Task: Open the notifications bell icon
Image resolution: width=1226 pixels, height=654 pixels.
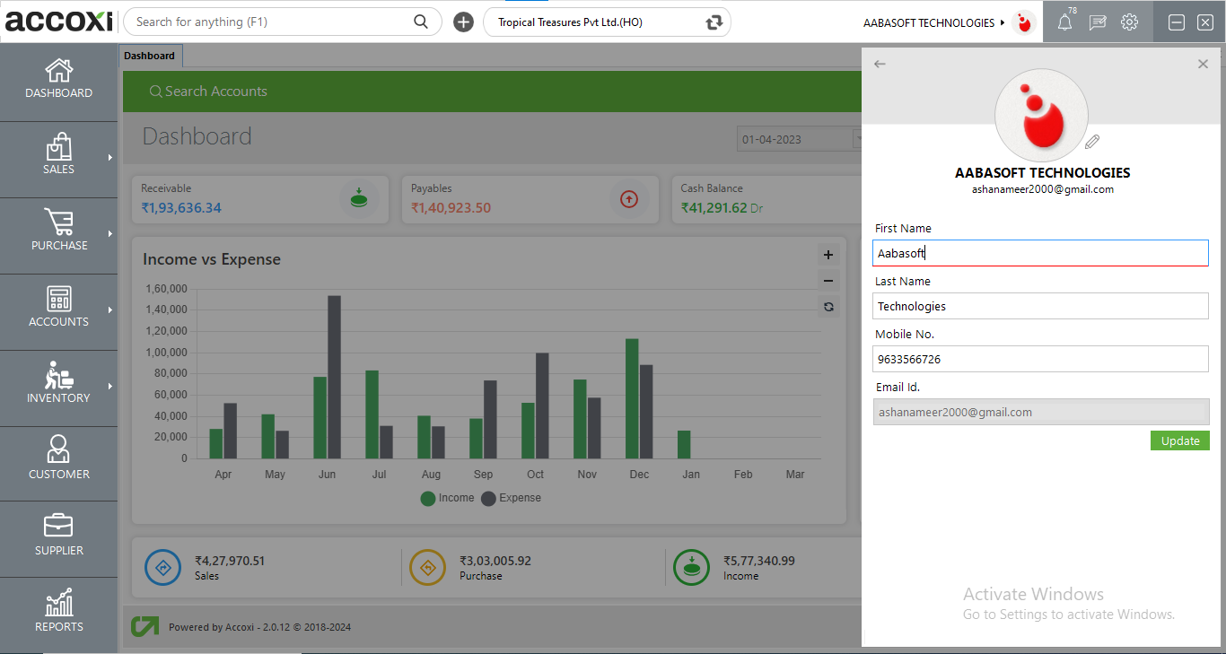Action: (x=1064, y=23)
